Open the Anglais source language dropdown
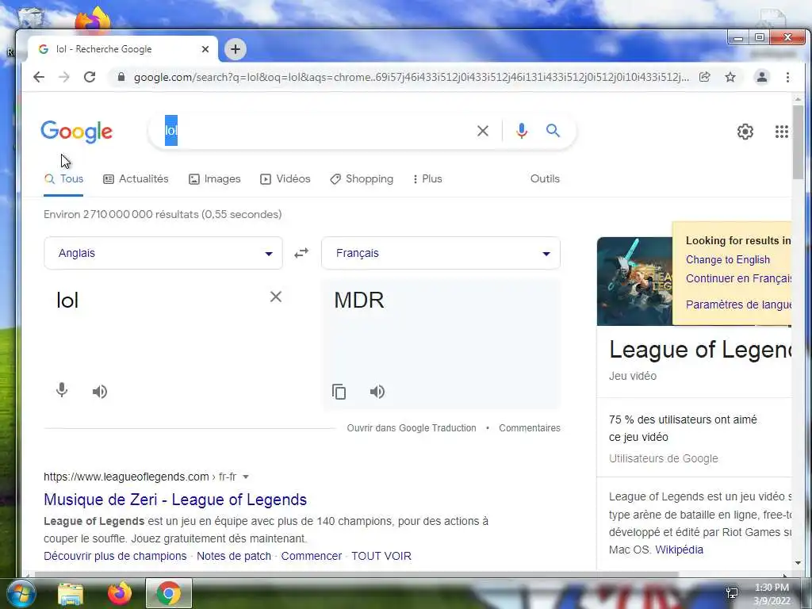812x609 pixels. [x=163, y=253]
